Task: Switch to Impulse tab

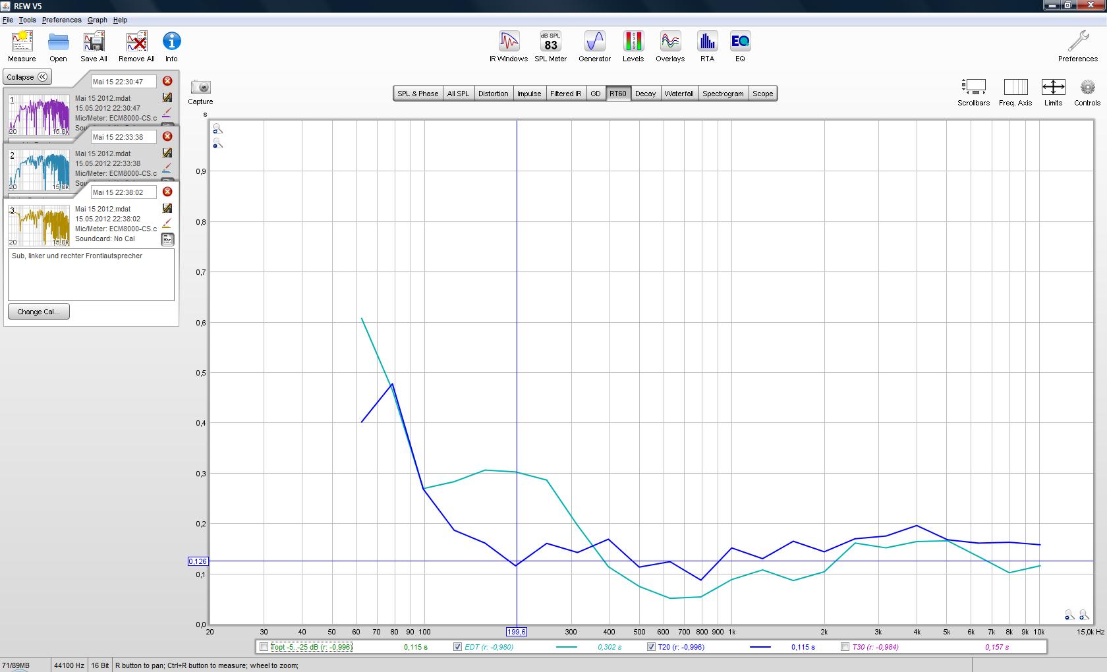Action: click(x=528, y=94)
